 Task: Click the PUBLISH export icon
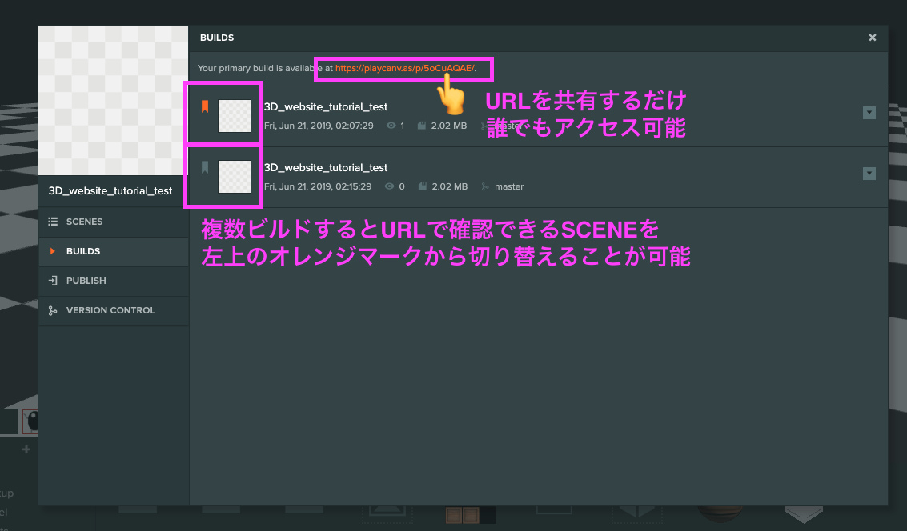click(53, 281)
